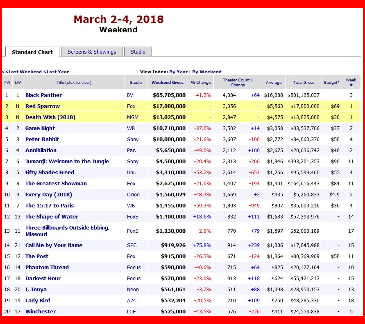Select Game Night theater count 3,502
Viewport: 365px width, 324px height.
point(229,128)
